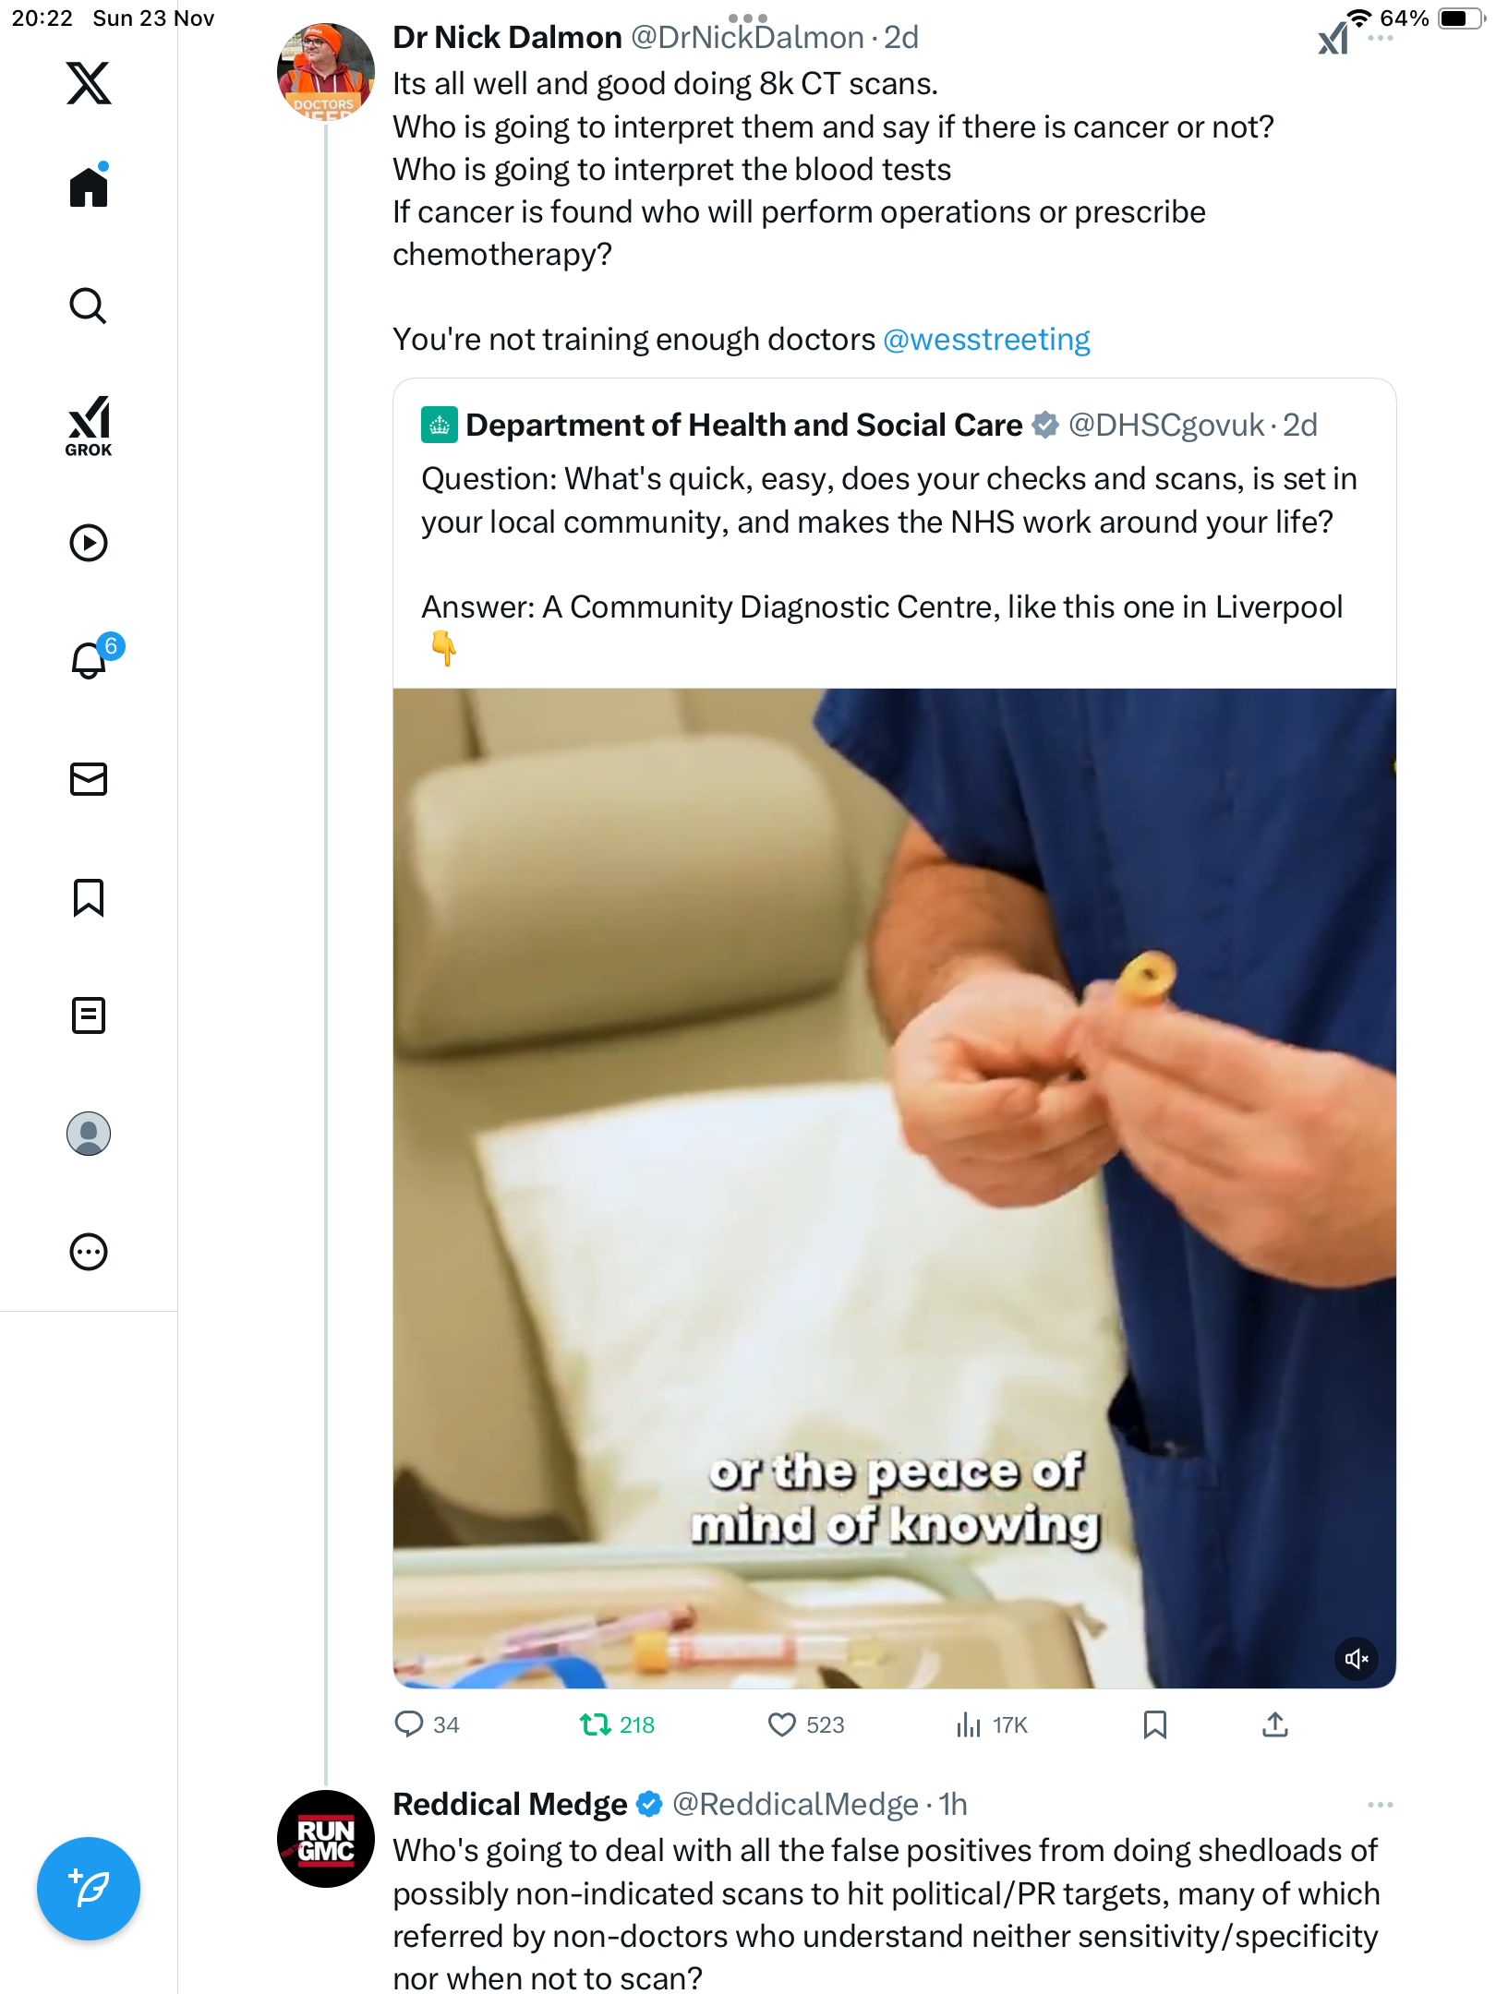
Task: Toggle repost on Dr Nick Dalmon's post
Action: [596, 1724]
